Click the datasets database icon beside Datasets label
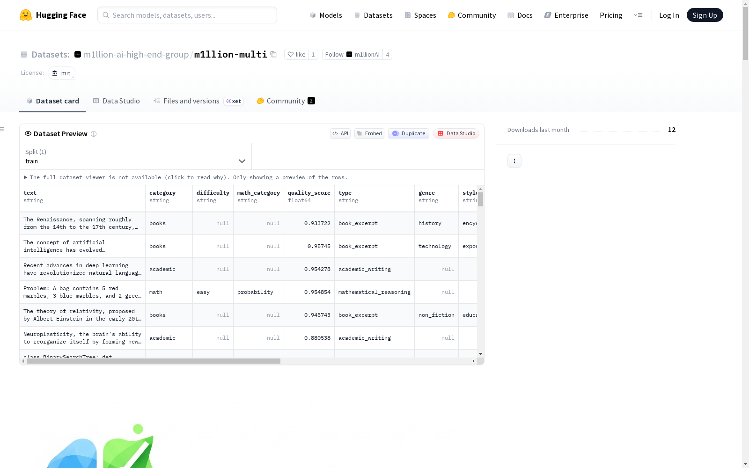Viewport: 749px width, 468px height. 24,55
